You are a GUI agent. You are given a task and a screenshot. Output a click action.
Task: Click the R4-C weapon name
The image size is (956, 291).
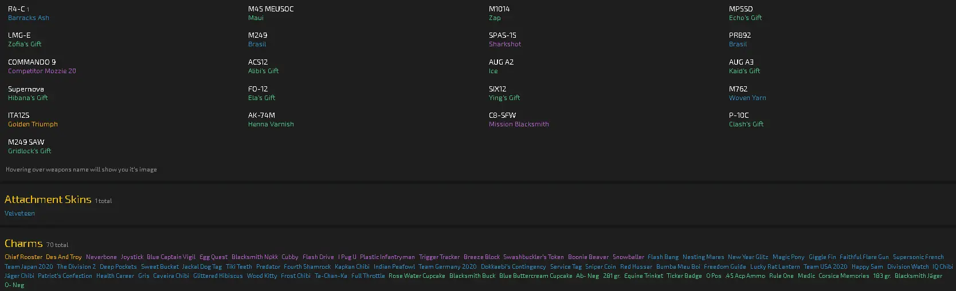click(x=16, y=9)
